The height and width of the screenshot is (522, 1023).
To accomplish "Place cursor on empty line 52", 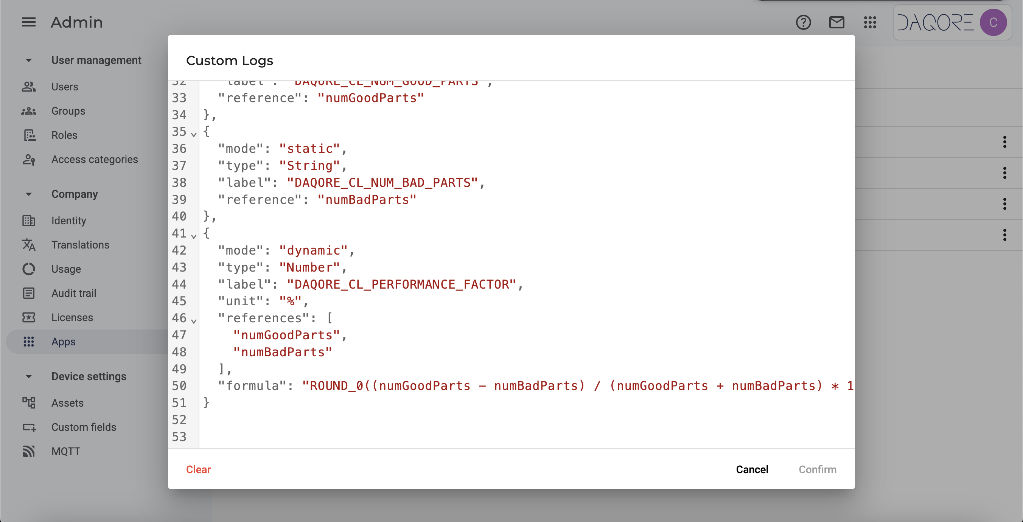I will click(318, 419).
